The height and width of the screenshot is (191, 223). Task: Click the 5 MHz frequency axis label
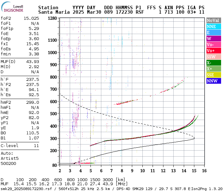[x=91, y=171]
